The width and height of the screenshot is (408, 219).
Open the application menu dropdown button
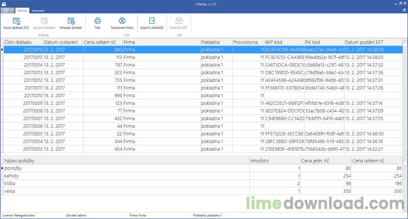(8, 10)
